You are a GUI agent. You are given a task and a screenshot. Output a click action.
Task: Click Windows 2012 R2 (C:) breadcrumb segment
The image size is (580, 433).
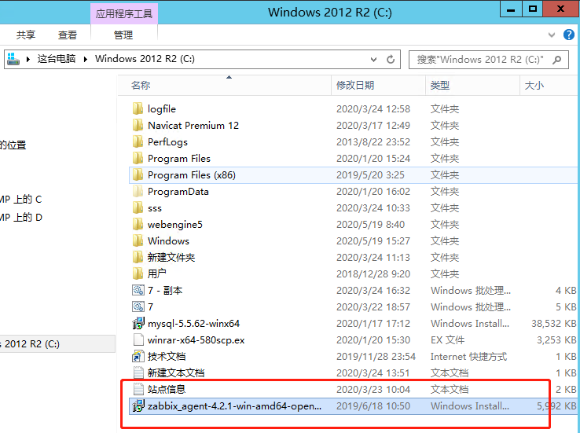coord(145,59)
